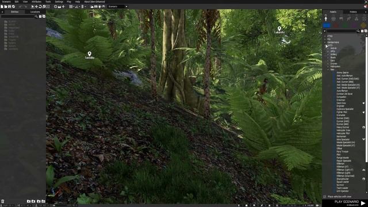This screenshot has height=207, width=368.
Task: Enable Place vehicles with crew checkbox
Action: pos(325,197)
